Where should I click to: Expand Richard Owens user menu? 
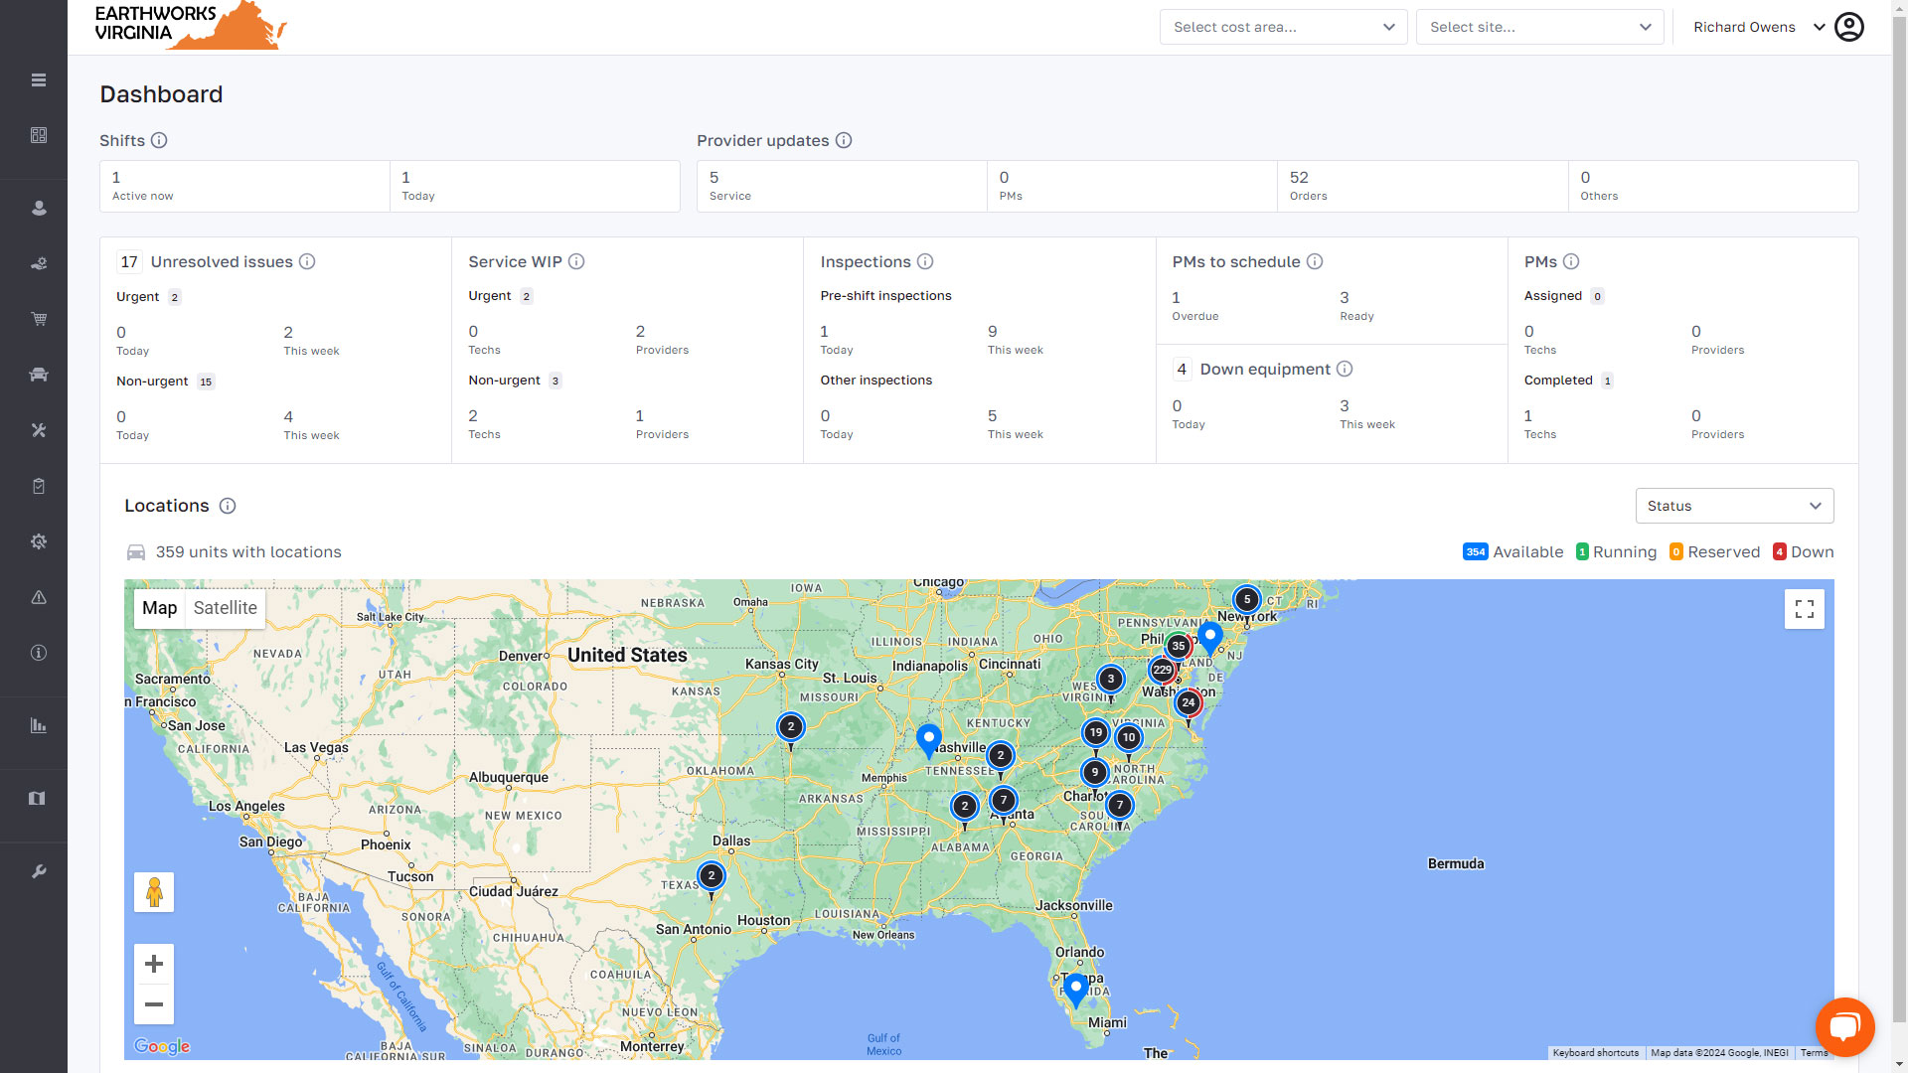(x=1759, y=27)
